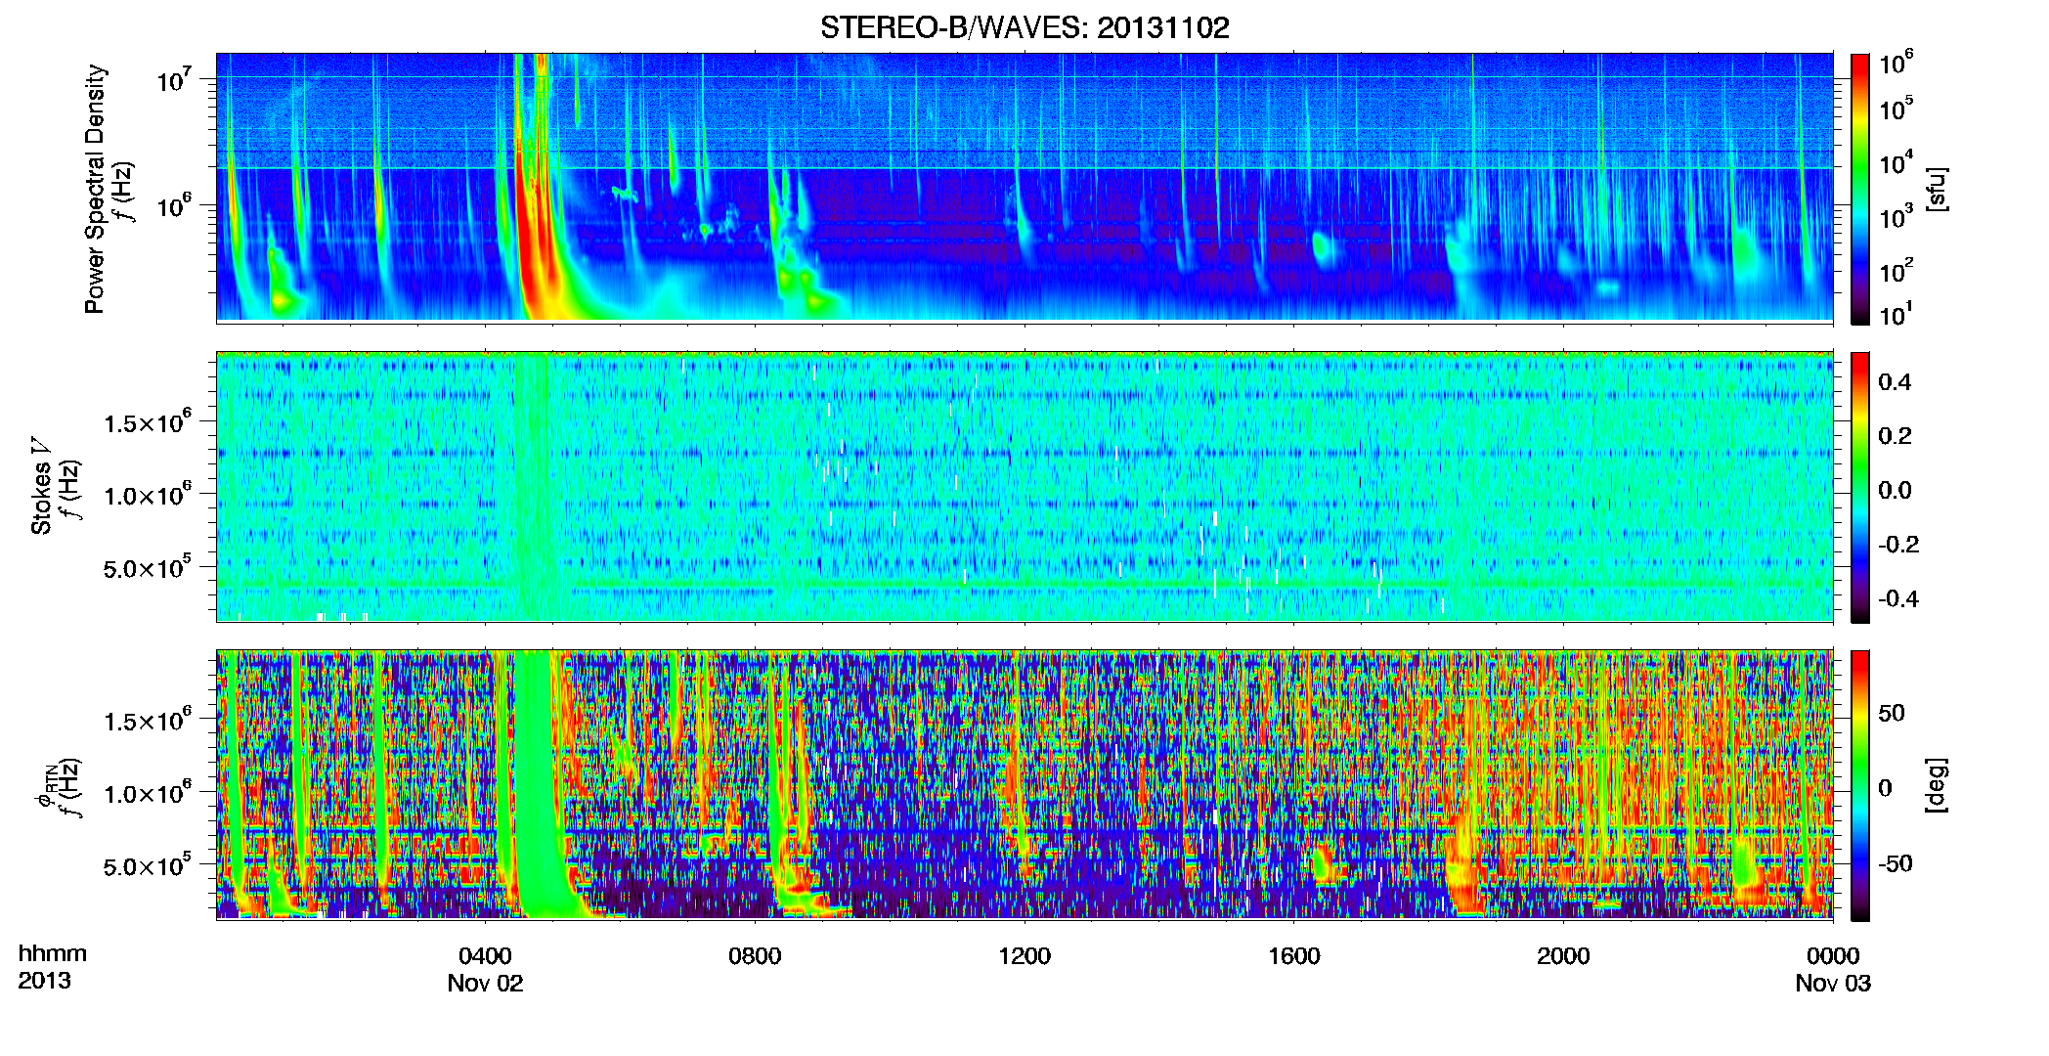Screen dimensions: 2049x1056
Task: Select the 1.5×10⁶ tick of the Stokes V panel
Action: [147, 422]
